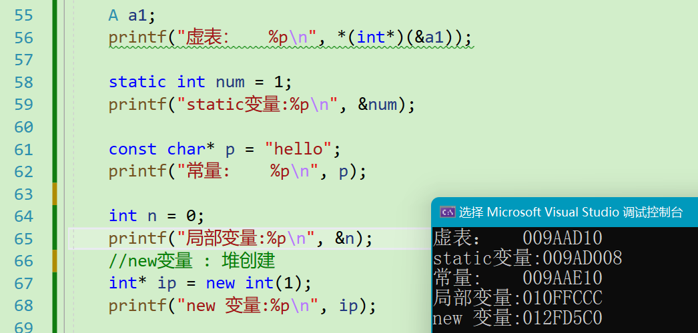Viewport: 698px width, 333px height.
Task: Click line number 67 in the gutter
Action: tap(23, 283)
